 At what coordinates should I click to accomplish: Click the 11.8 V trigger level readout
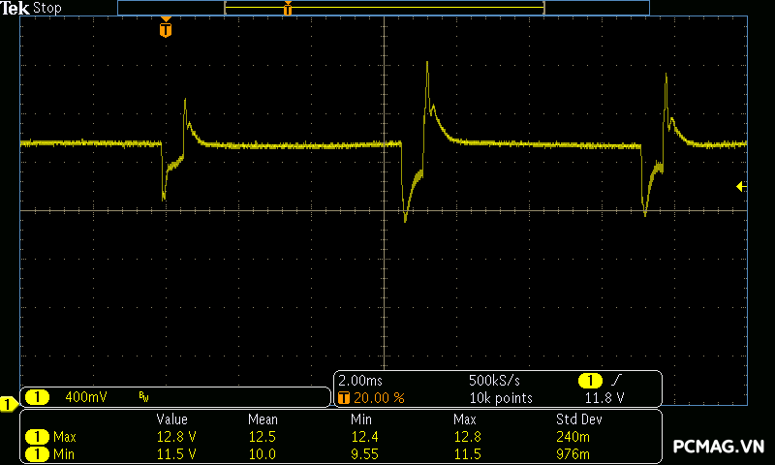coord(604,398)
